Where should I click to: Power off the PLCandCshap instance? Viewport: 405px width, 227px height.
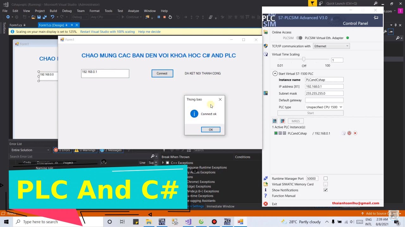(349, 133)
